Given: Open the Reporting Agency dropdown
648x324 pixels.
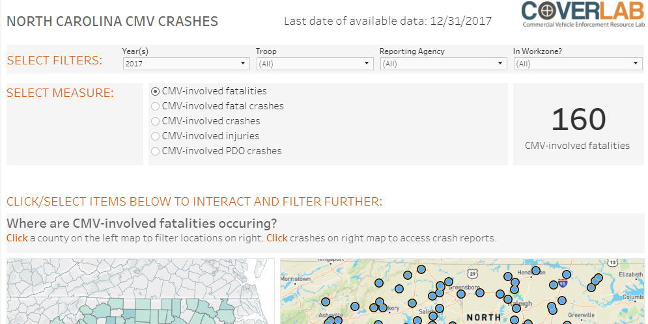Looking at the screenshot, I should pos(443,64).
